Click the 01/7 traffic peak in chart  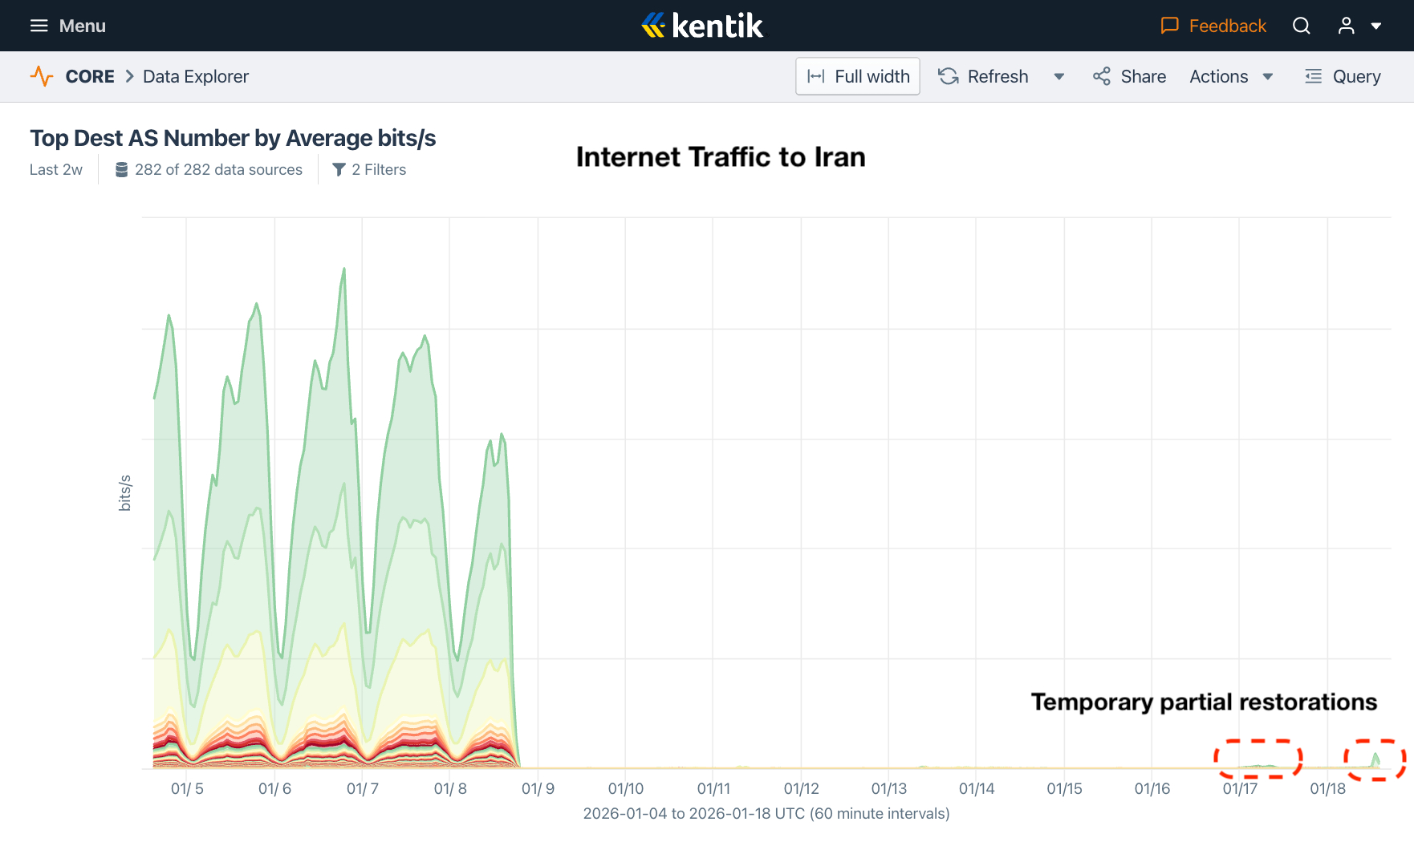[344, 271]
